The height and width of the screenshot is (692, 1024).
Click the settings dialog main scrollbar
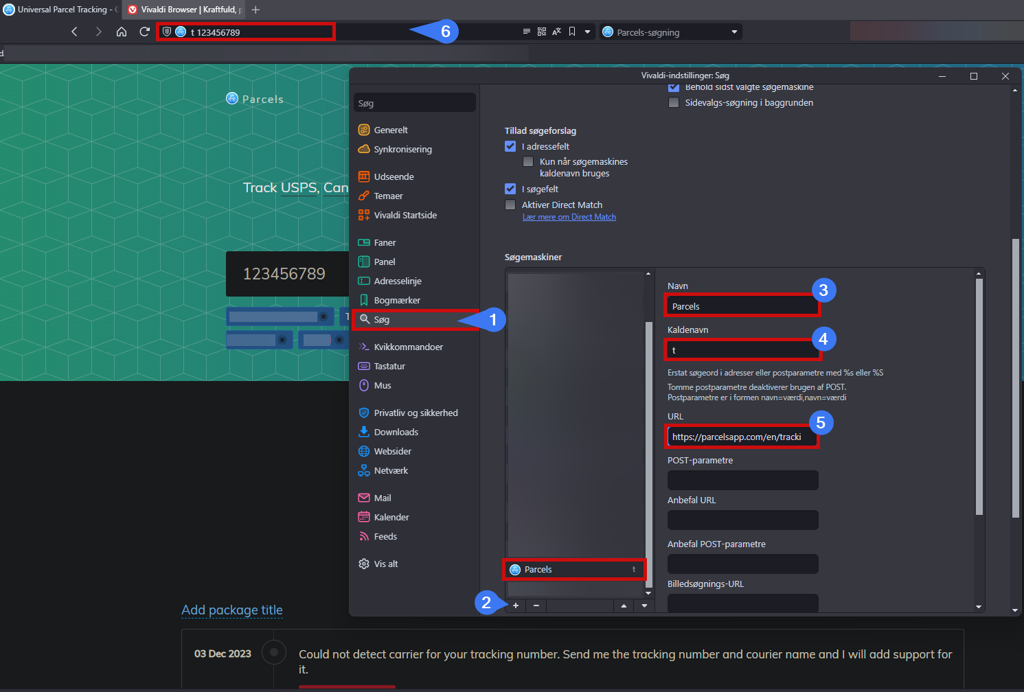1015,378
